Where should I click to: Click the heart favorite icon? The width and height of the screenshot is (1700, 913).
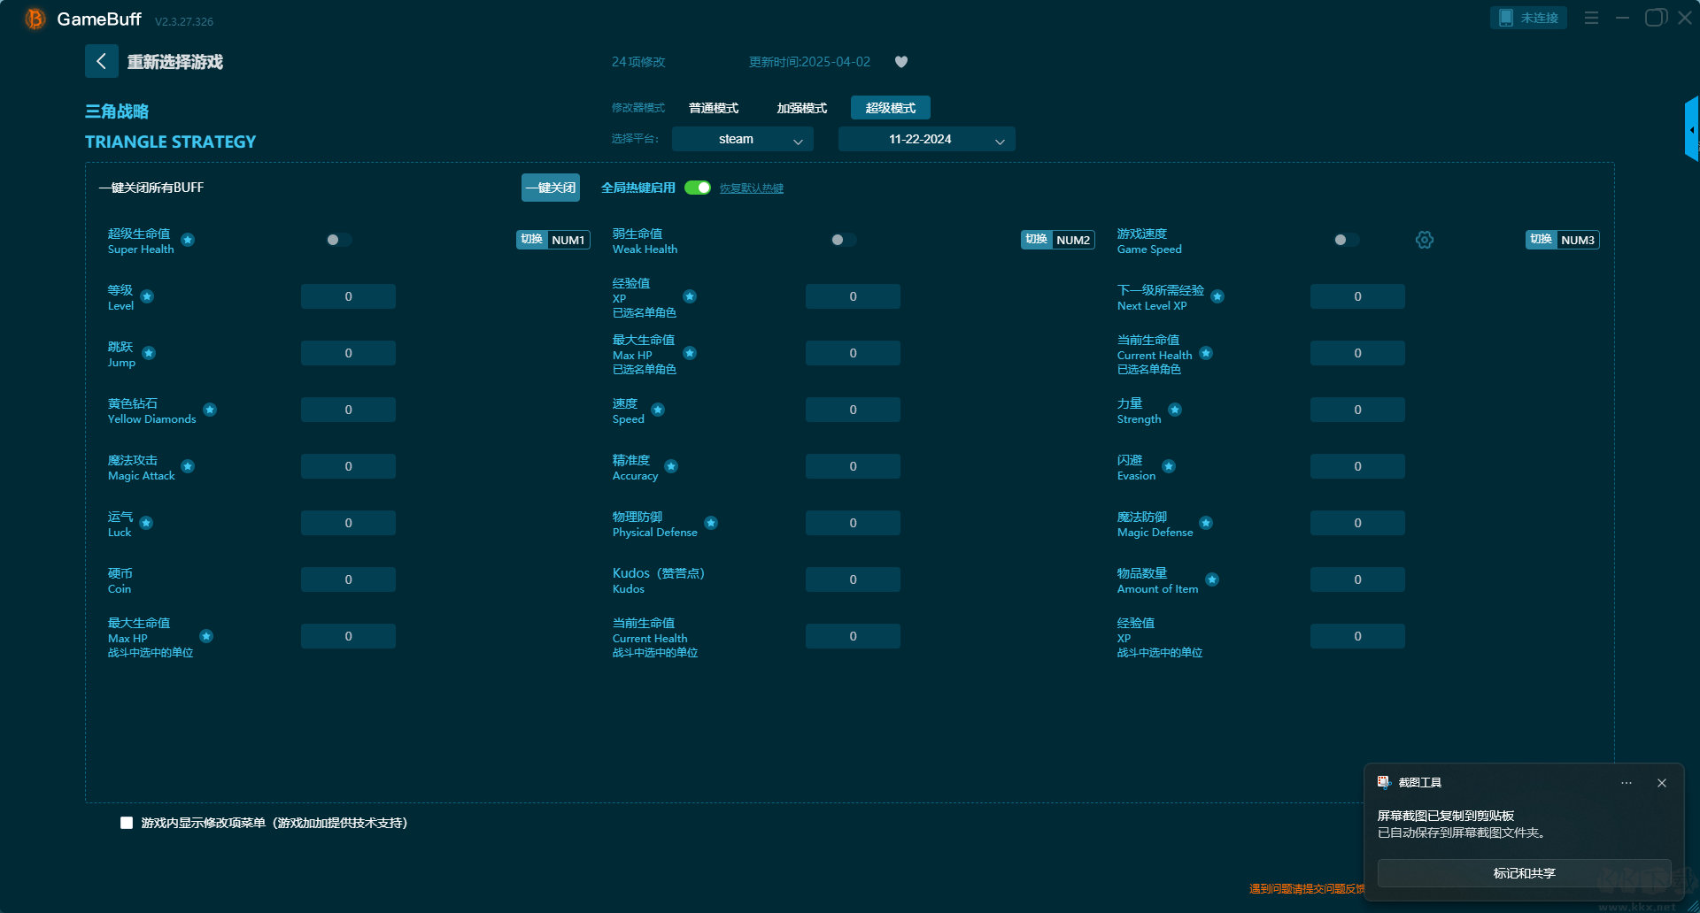point(901,62)
